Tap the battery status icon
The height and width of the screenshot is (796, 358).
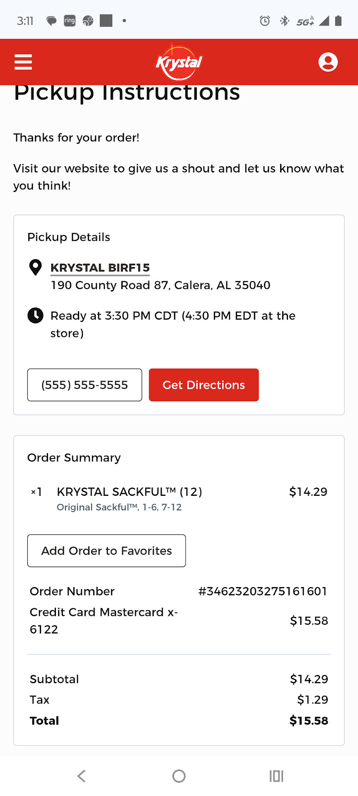click(338, 21)
